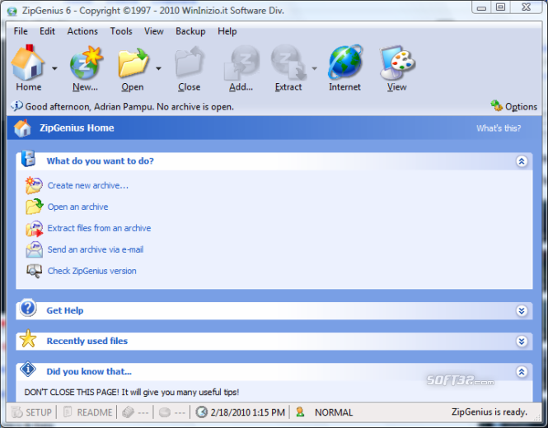Viewport: 548px width, 428px height.
Task: Click the Recently used files star icon
Action: [x=28, y=338]
